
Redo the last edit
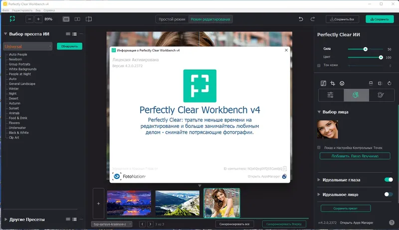click(x=313, y=19)
